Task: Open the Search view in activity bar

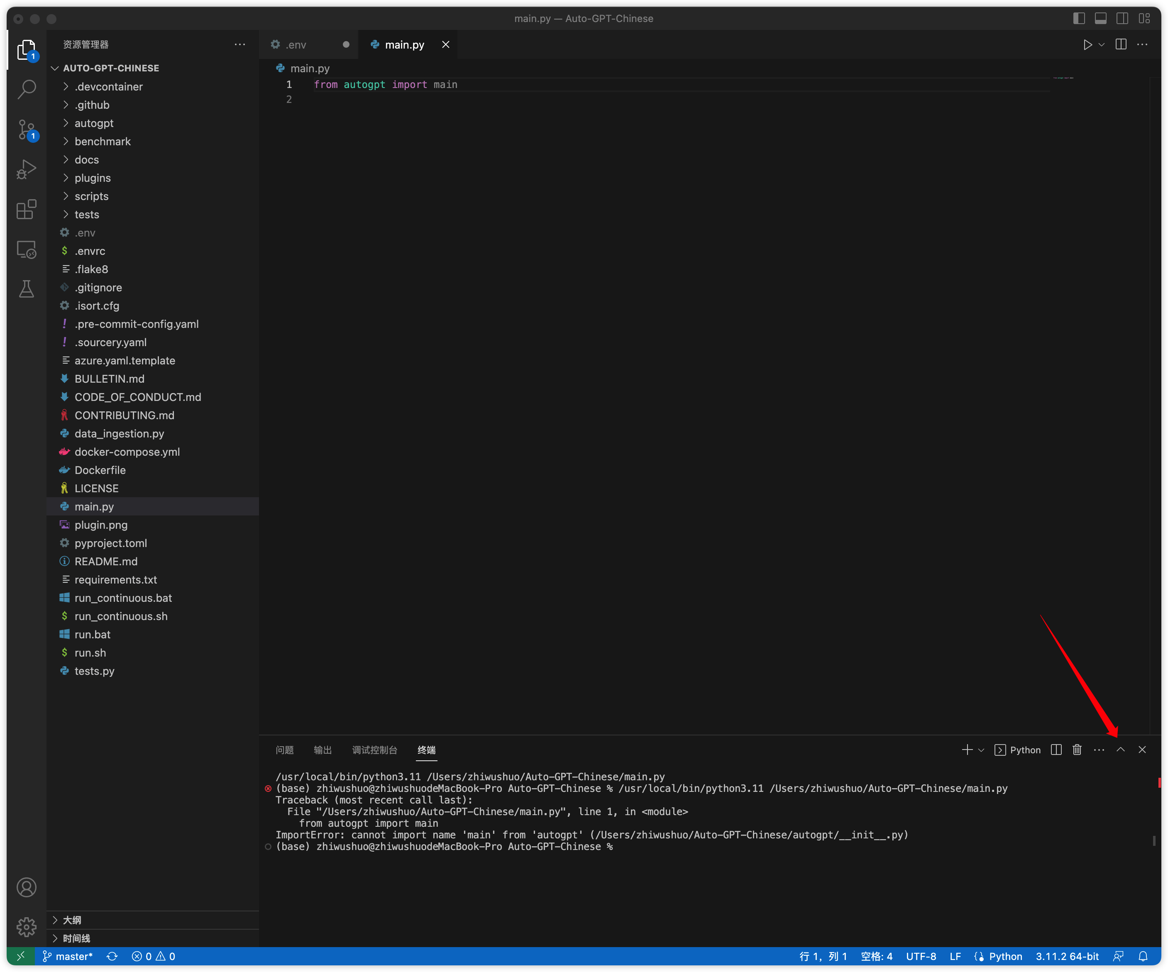Action: point(26,89)
